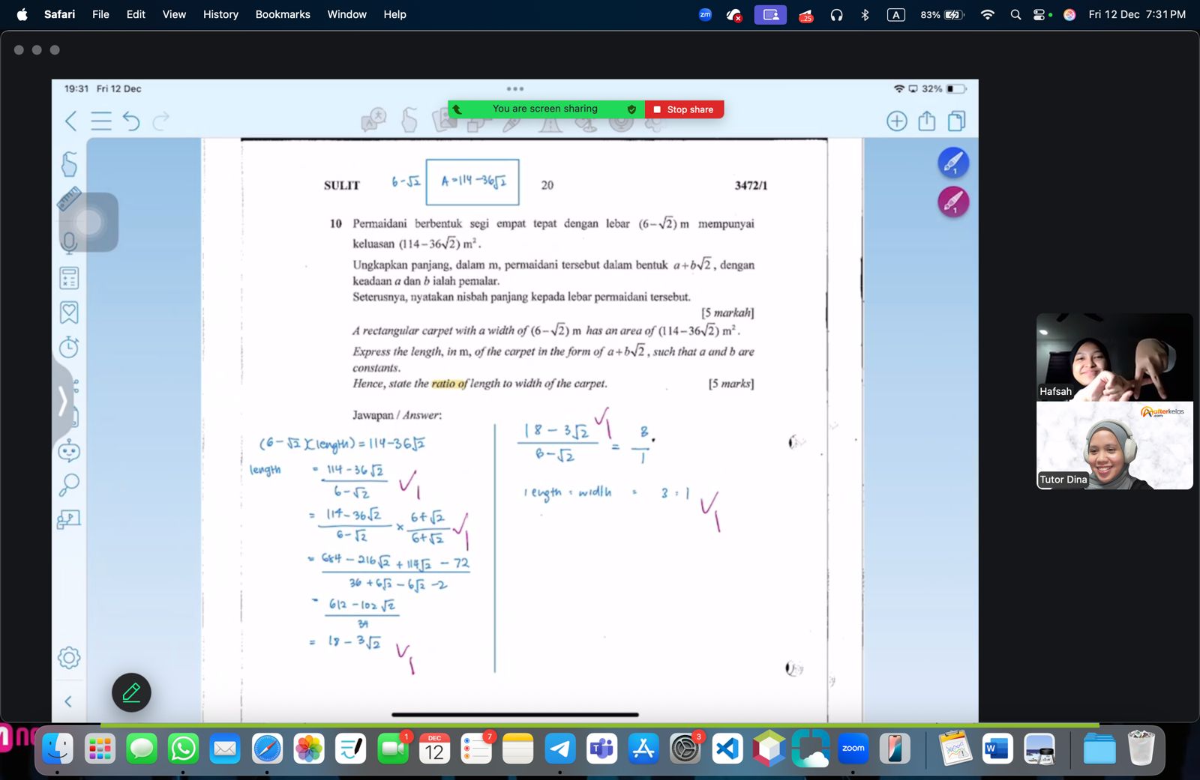Open the robot assistant icon in sidebar
This screenshot has height=780, width=1200.
pyautogui.click(x=69, y=450)
